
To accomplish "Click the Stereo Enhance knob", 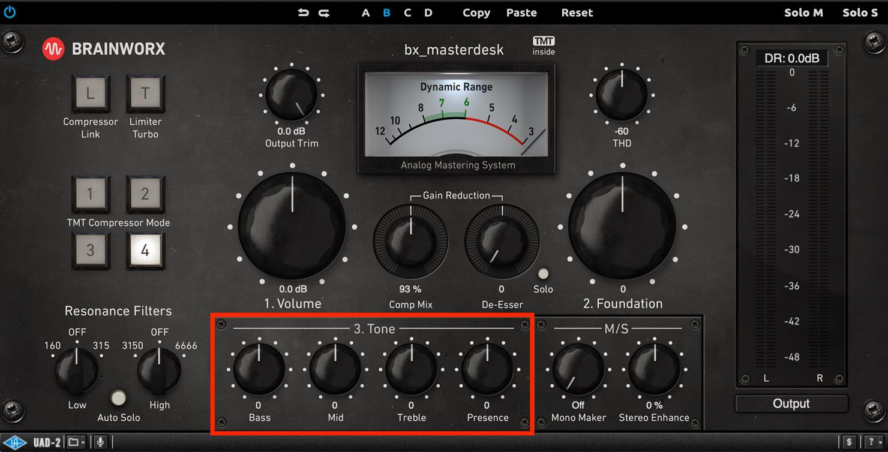I will (x=654, y=369).
